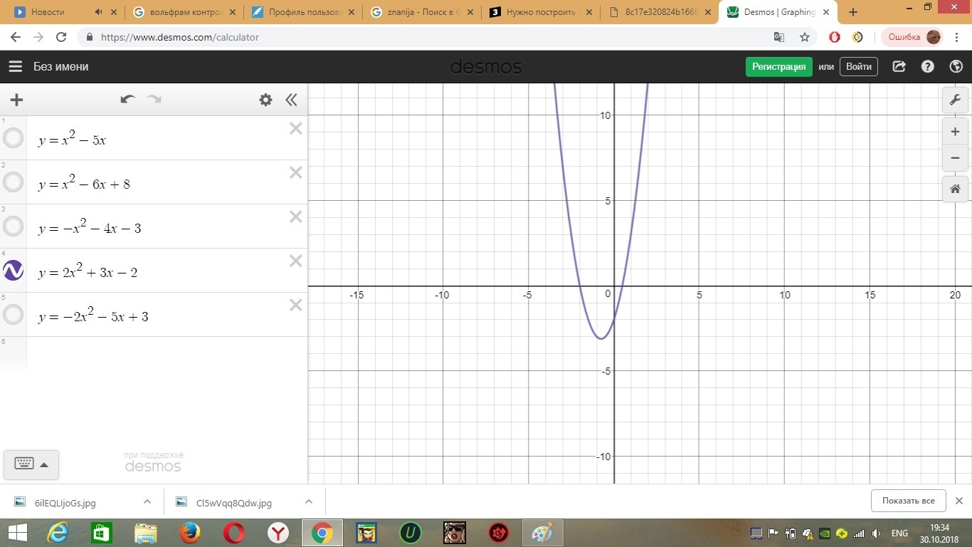Launch Internet Explorer from the taskbar
972x547 pixels.
(58, 533)
